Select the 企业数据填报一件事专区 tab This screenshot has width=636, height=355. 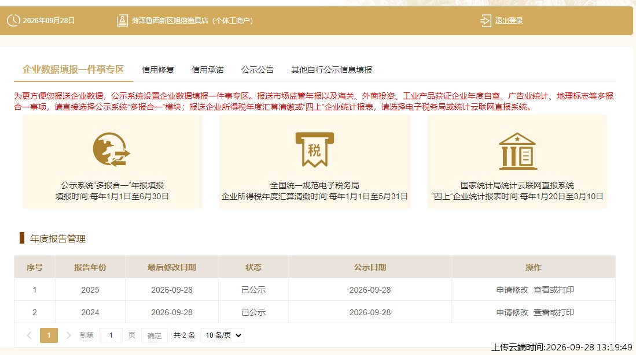(73, 70)
